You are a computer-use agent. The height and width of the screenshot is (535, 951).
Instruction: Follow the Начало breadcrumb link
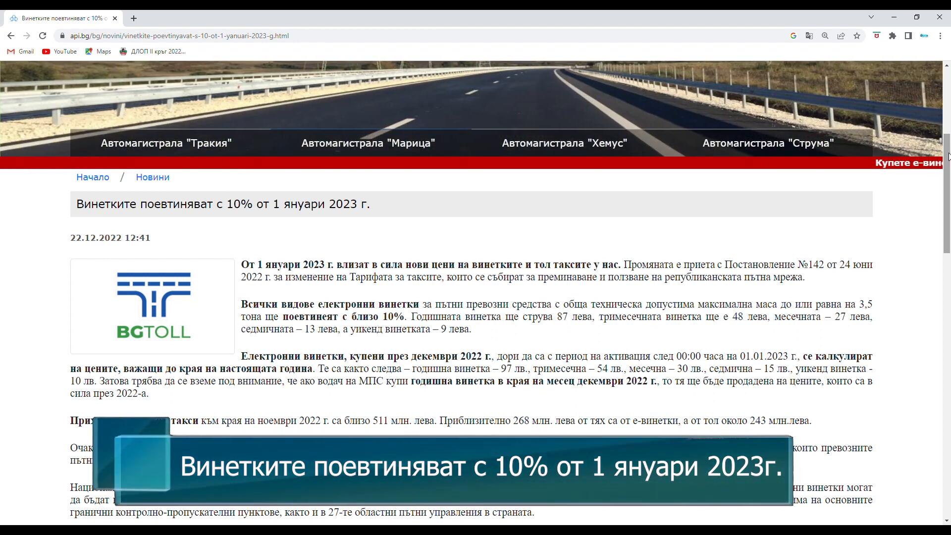pos(93,177)
